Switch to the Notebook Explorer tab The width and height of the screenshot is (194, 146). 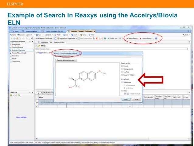(30, 31)
